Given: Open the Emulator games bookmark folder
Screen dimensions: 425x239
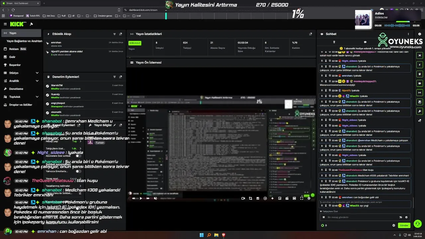Looking at the screenshot, I should (103, 16).
